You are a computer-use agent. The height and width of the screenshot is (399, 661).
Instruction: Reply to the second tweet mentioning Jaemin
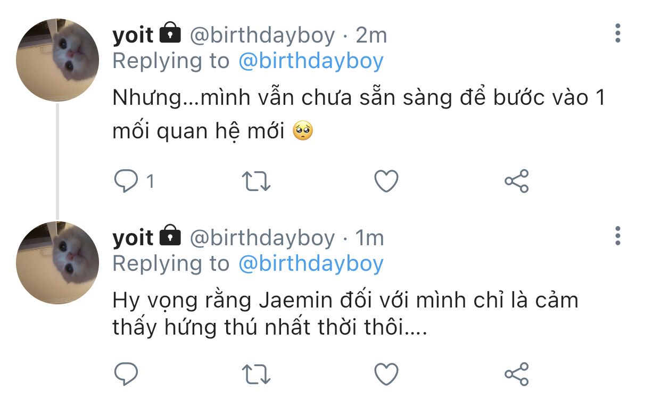click(x=126, y=373)
